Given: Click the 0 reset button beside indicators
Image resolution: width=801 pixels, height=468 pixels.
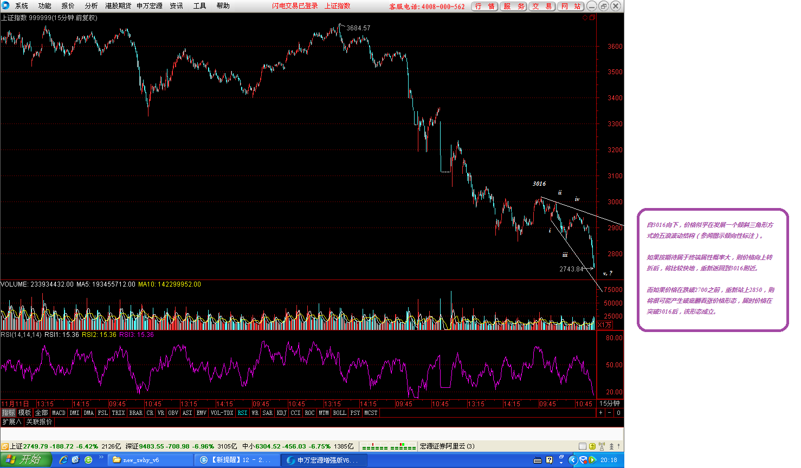Looking at the screenshot, I should pyautogui.click(x=618, y=413).
